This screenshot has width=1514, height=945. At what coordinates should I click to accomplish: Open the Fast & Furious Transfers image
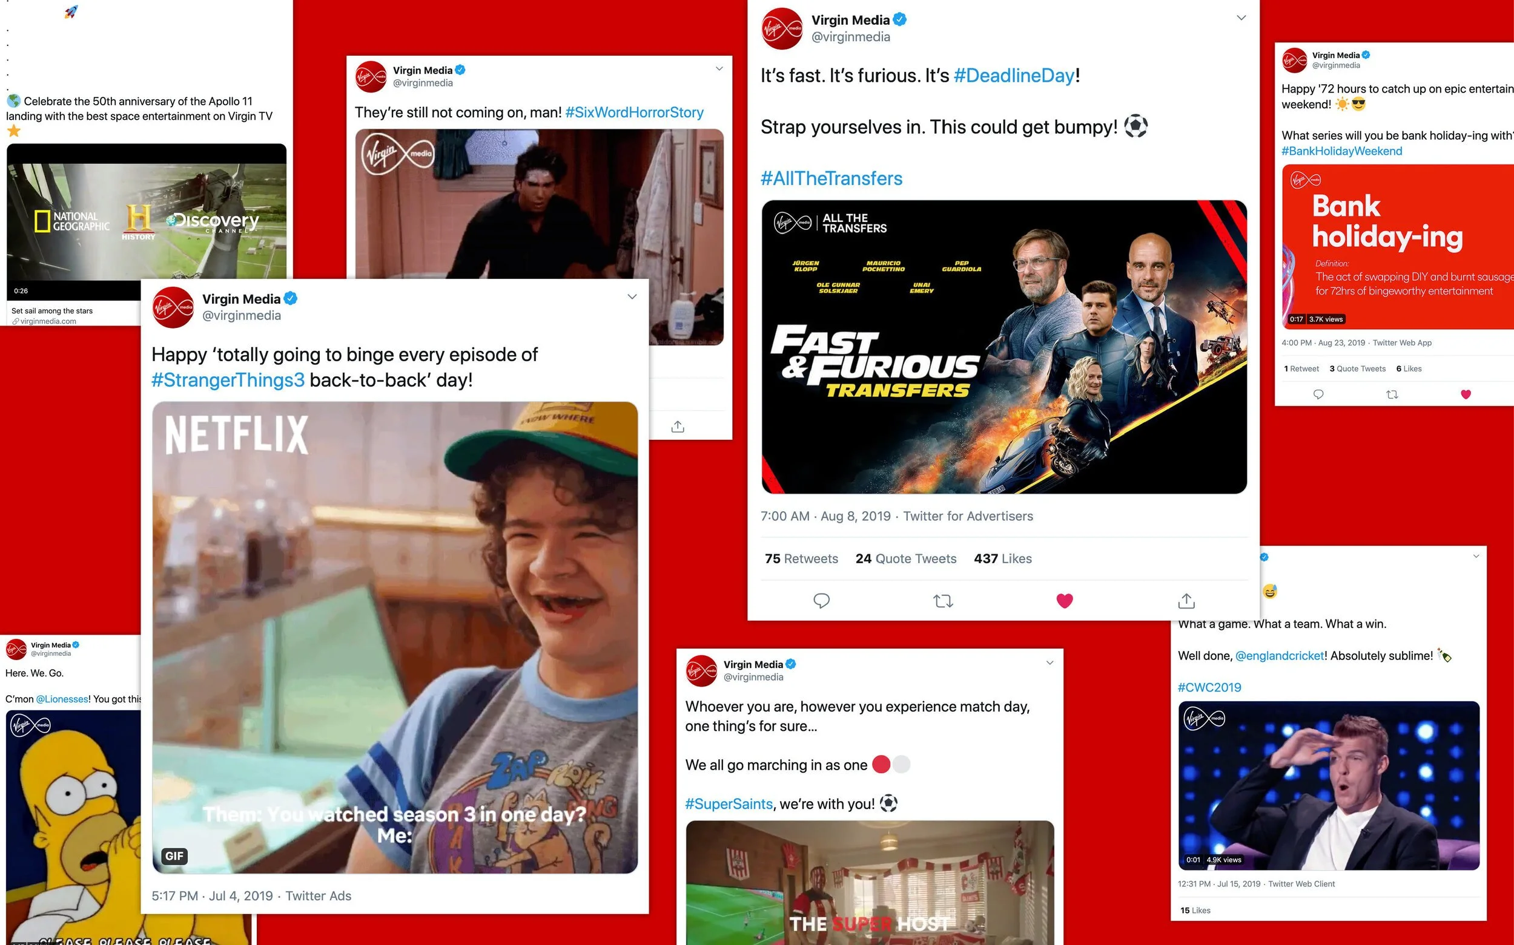[1003, 347]
